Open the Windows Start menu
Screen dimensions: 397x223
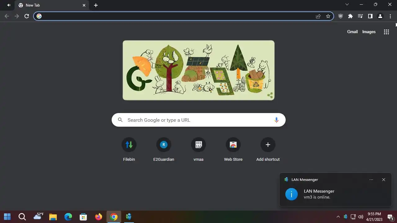point(7,217)
